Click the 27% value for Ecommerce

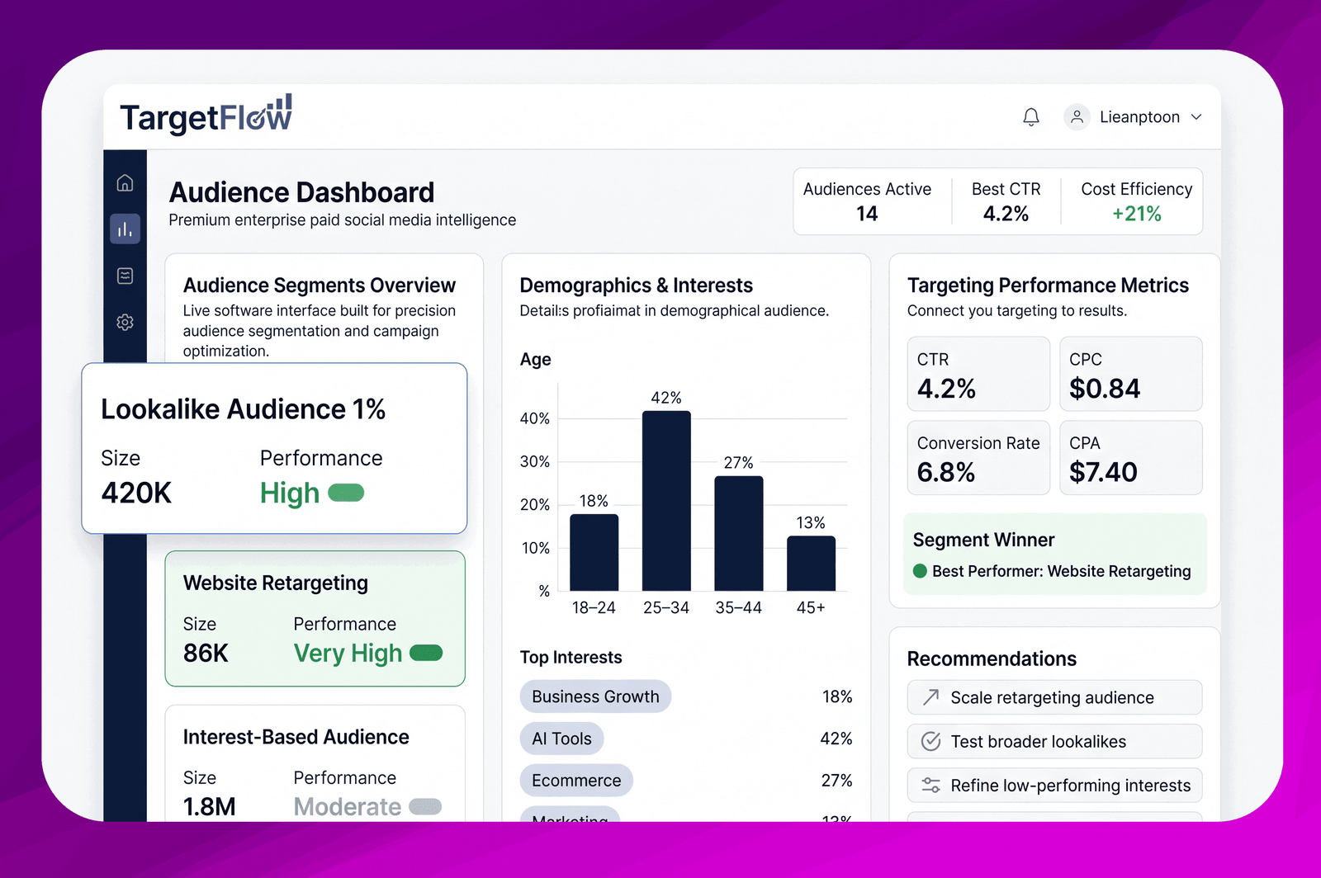click(x=836, y=781)
